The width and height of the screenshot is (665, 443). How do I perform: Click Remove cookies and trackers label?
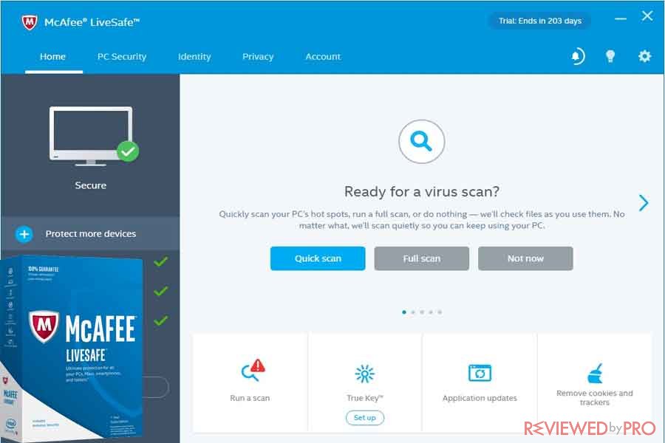pyautogui.click(x=595, y=398)
